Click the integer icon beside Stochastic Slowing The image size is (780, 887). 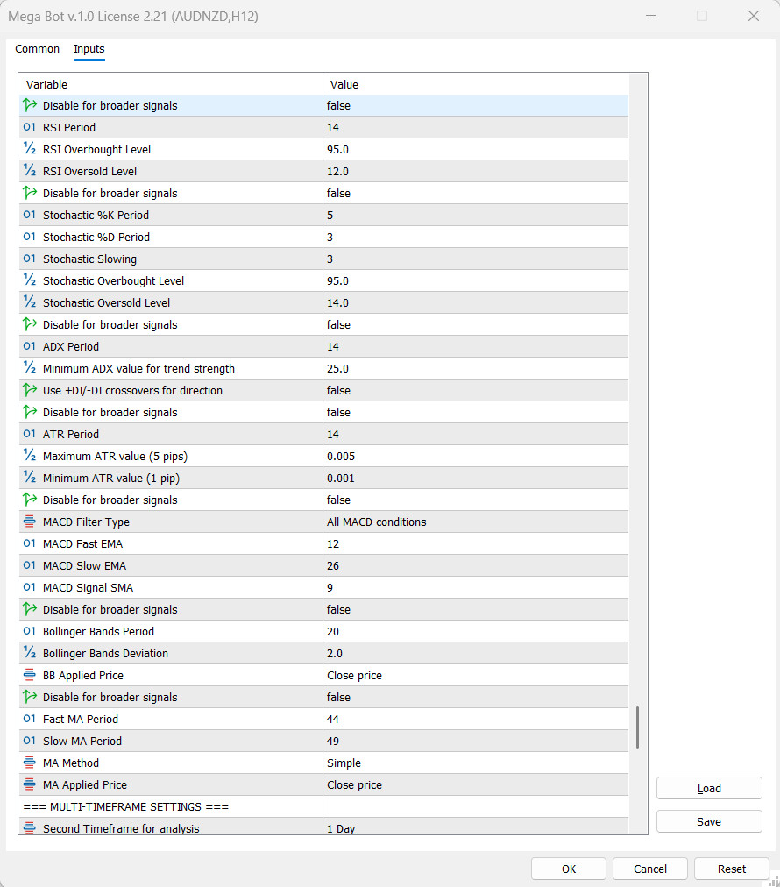[30, 259]
